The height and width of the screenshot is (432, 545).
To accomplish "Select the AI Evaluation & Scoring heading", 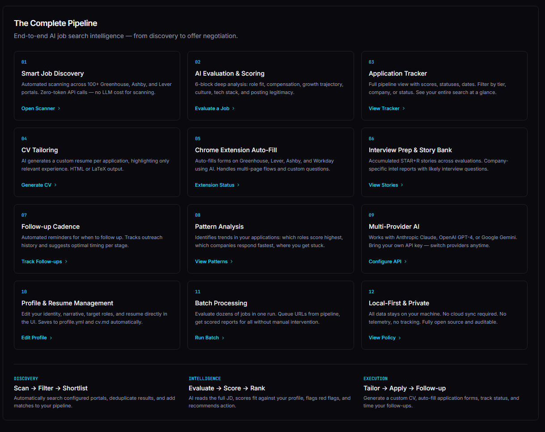I will pyautogui.click(x=230, y=73).
